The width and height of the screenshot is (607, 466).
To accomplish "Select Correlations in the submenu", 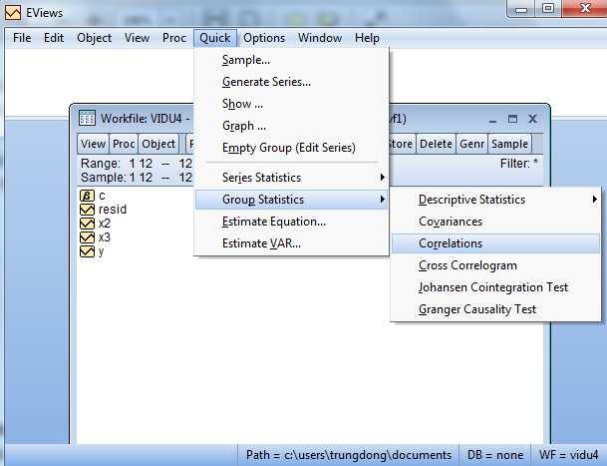I will pyautogui.click(x=496, y=243).
